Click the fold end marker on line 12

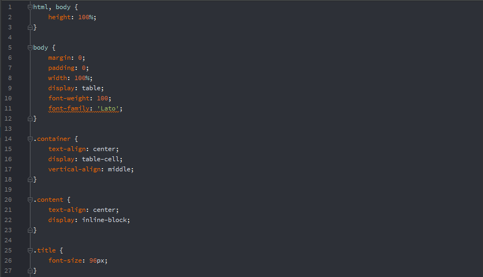[x=30, y=118]
